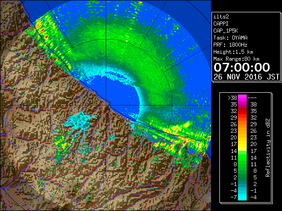The width and height of the screenshot is (282, 211).
Task: Click the 'CAP_1P5K' text
Action: click(x=226, y=31)
